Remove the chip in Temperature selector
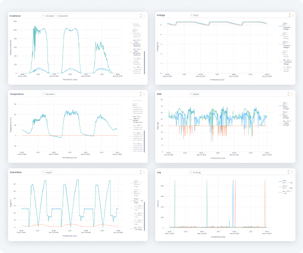 coord(44,94)
